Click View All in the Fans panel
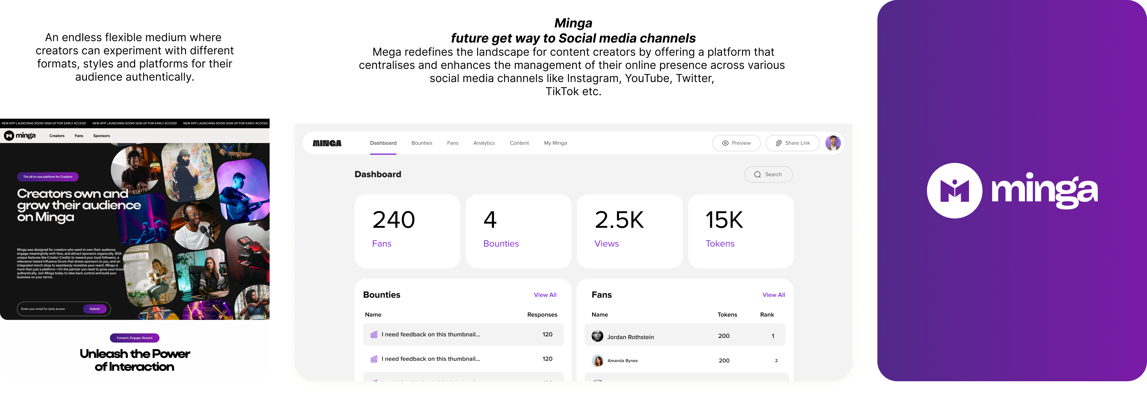 click(774, 295)
